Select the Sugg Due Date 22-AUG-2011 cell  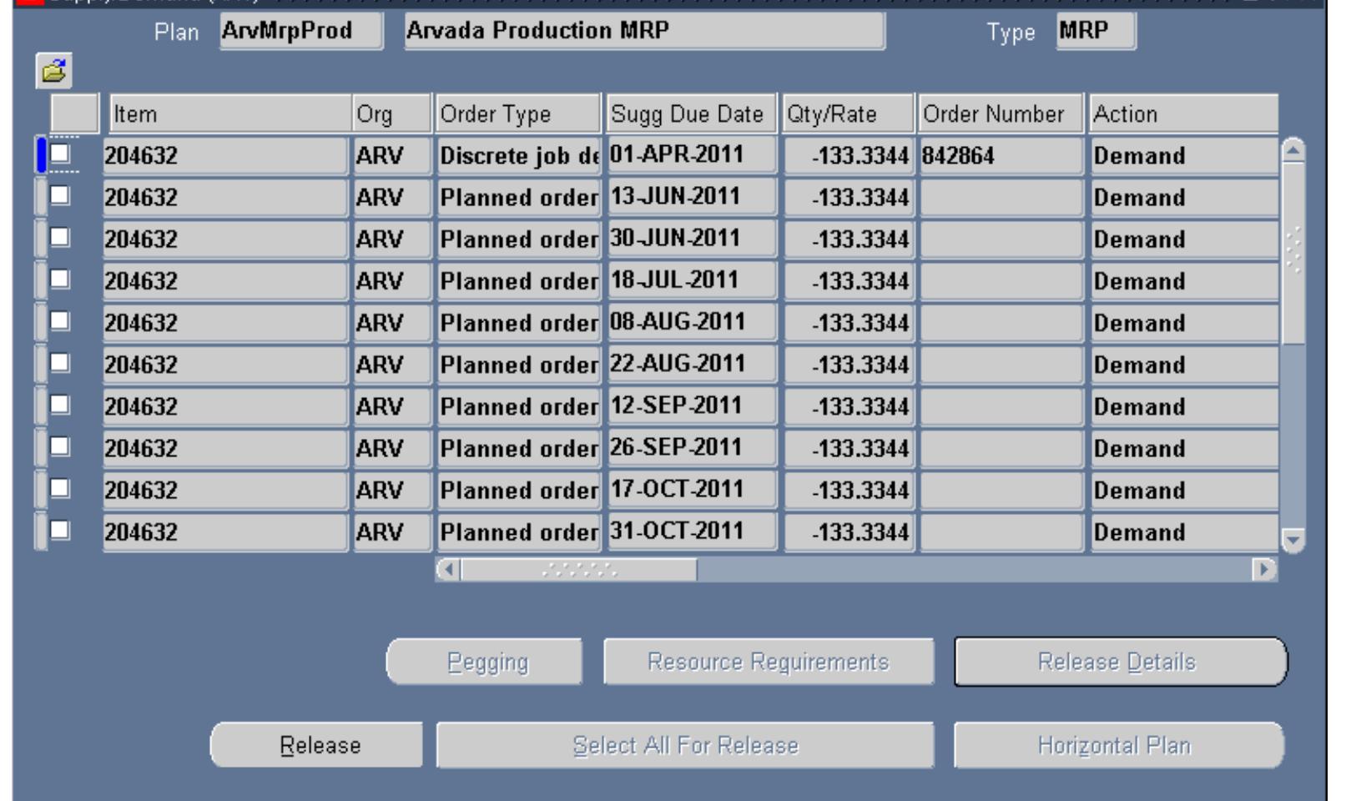[691, 364]
